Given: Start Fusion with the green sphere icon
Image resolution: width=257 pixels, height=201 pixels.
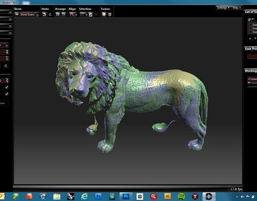Looking at the screenshot, I should click(104, 14).
